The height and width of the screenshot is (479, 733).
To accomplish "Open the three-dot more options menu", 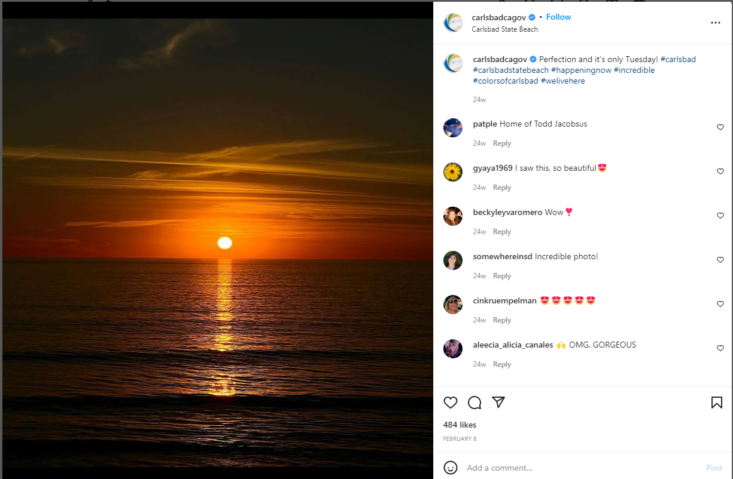I will pyautogui.click(x=716, y=23).
